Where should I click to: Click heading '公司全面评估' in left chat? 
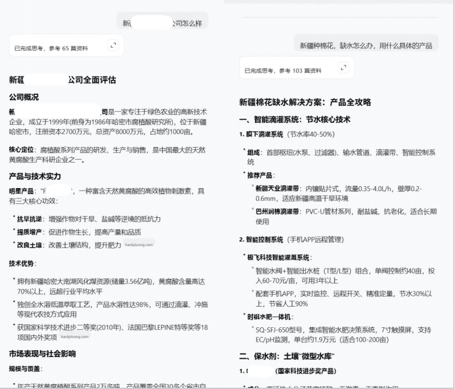pyautogui.click(x=62, y=80)
